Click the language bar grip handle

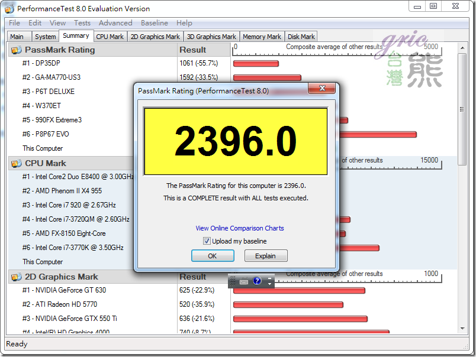tap(233, 281)
